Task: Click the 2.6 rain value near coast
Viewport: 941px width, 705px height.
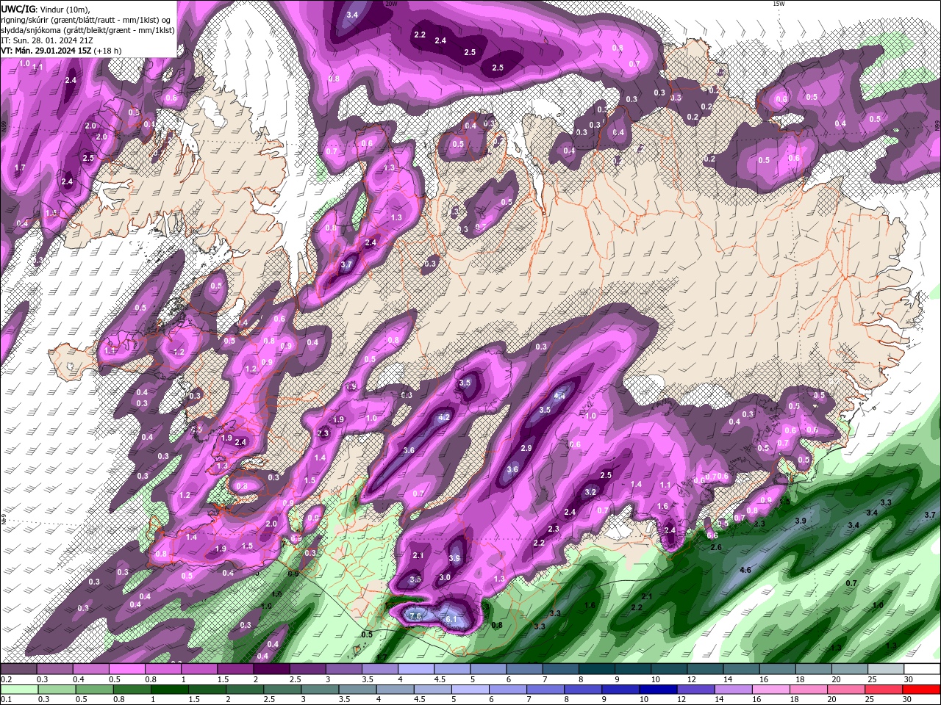Action: click(717, 547)
